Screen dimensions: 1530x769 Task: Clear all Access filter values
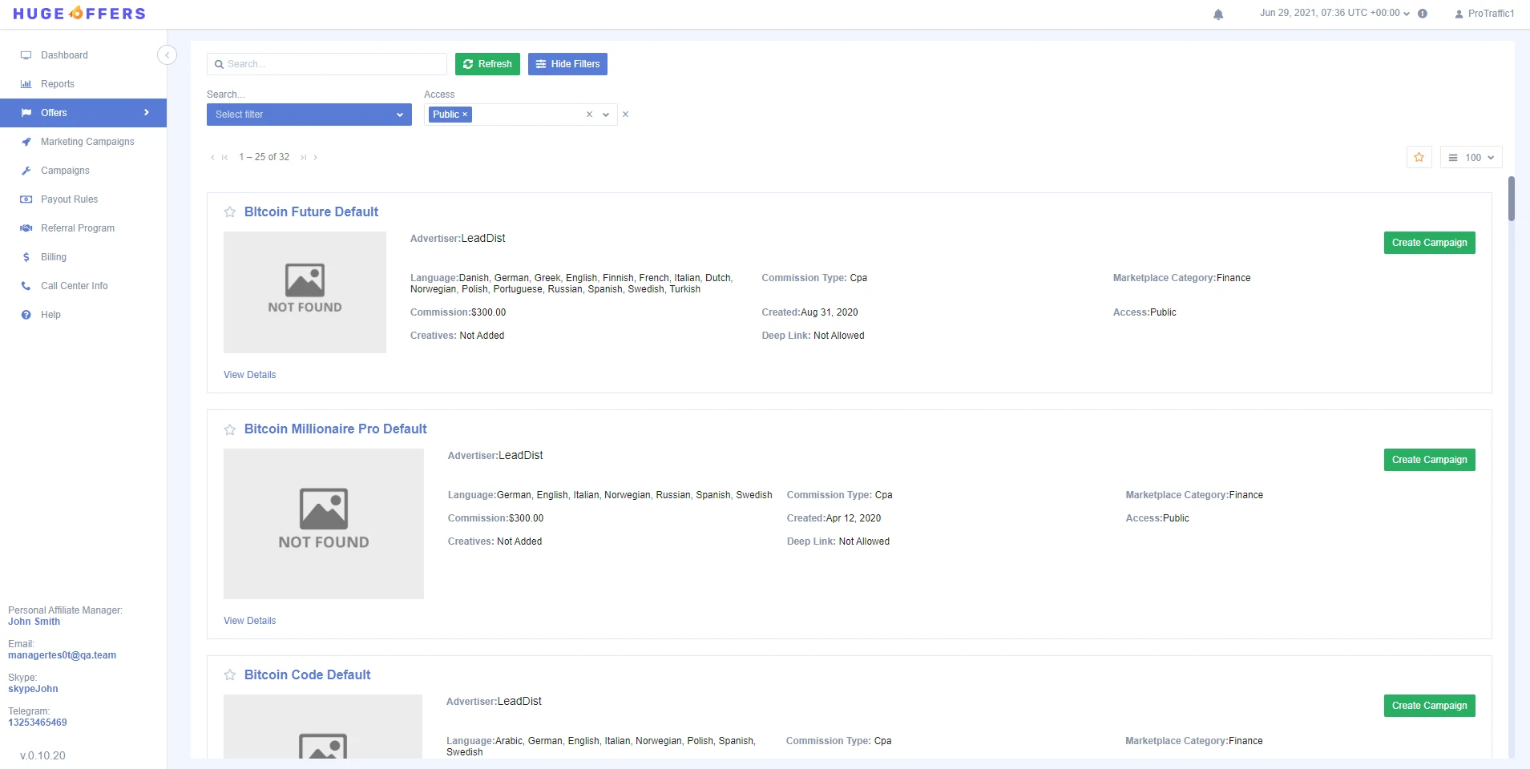[x=589, y=115]
